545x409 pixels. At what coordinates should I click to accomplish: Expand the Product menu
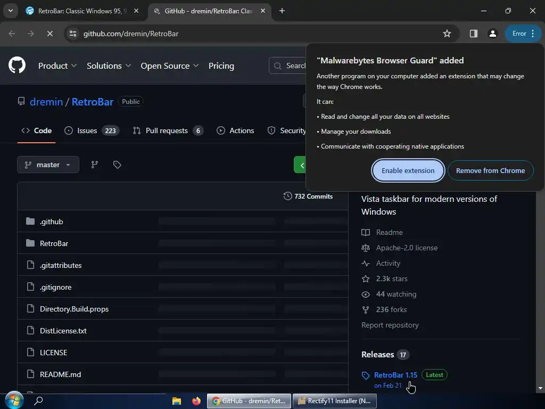coord(57,66)
